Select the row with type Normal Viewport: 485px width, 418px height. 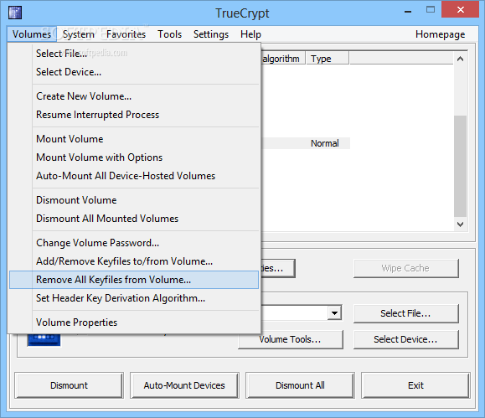pyautogui.click(x=306, y=143)
